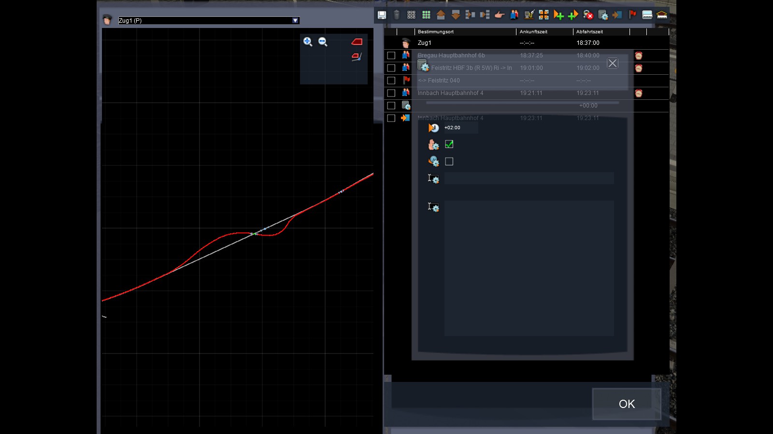Click the hand-with-gear icon in the popup
The image size is (773, 434).
(x=433, y=144)
